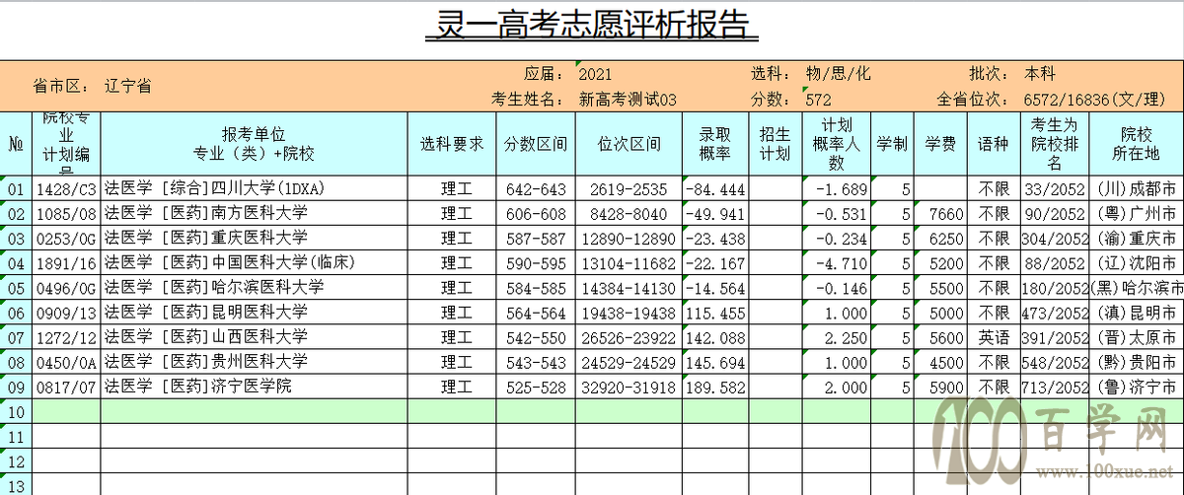Image resolution: width=1184 pixels, height=495 pixels.
Task: Select the 哈尔滨医科大学 major cell
Action: 255,287
